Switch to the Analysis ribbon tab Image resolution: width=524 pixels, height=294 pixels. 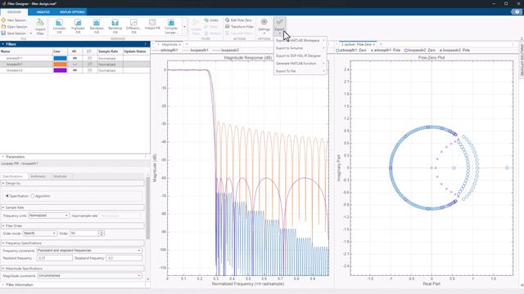click(43, 12)
